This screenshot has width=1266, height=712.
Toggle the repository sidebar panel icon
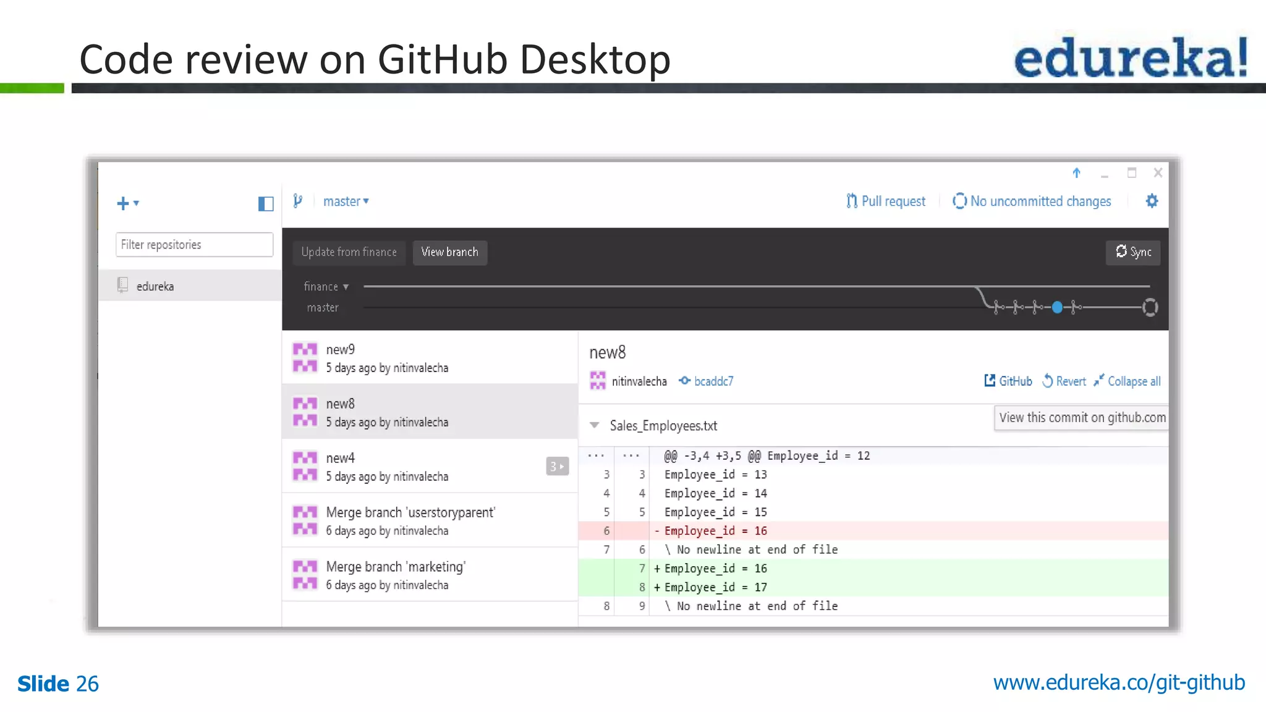265,203
